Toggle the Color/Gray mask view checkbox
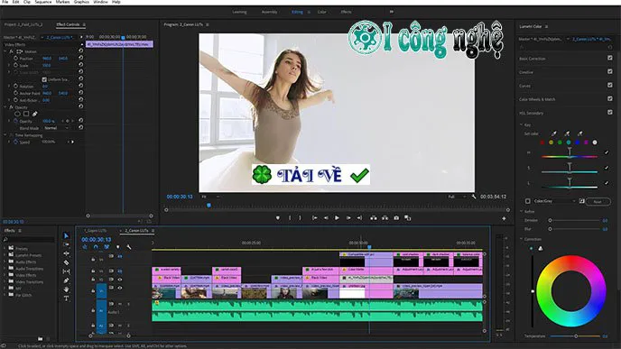 (x=528, y=201)
